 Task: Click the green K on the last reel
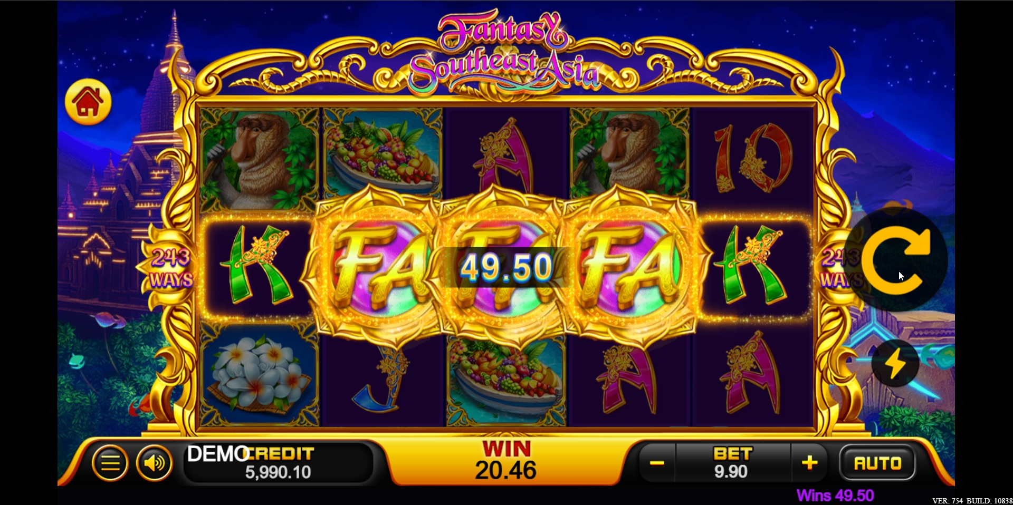point(753,265)
